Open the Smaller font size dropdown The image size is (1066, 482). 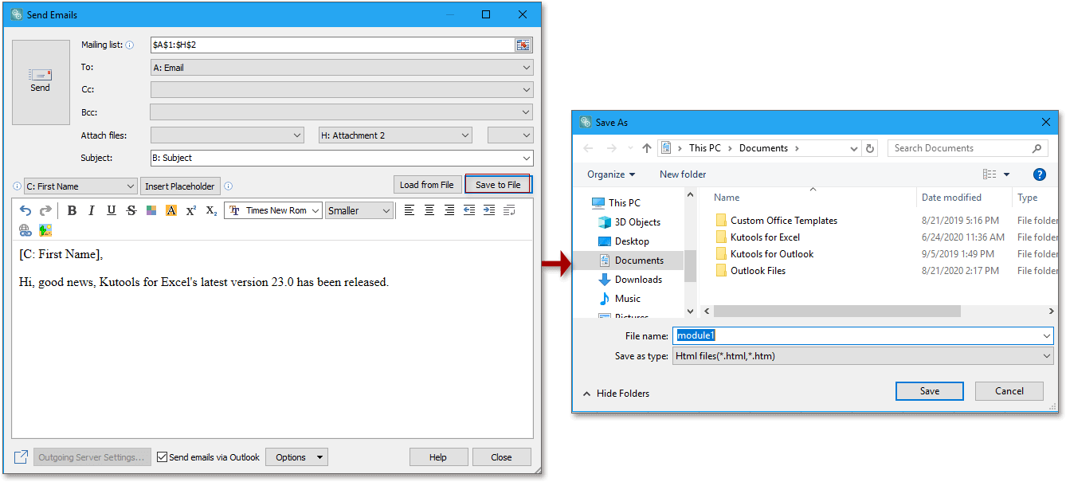(359, 210)
